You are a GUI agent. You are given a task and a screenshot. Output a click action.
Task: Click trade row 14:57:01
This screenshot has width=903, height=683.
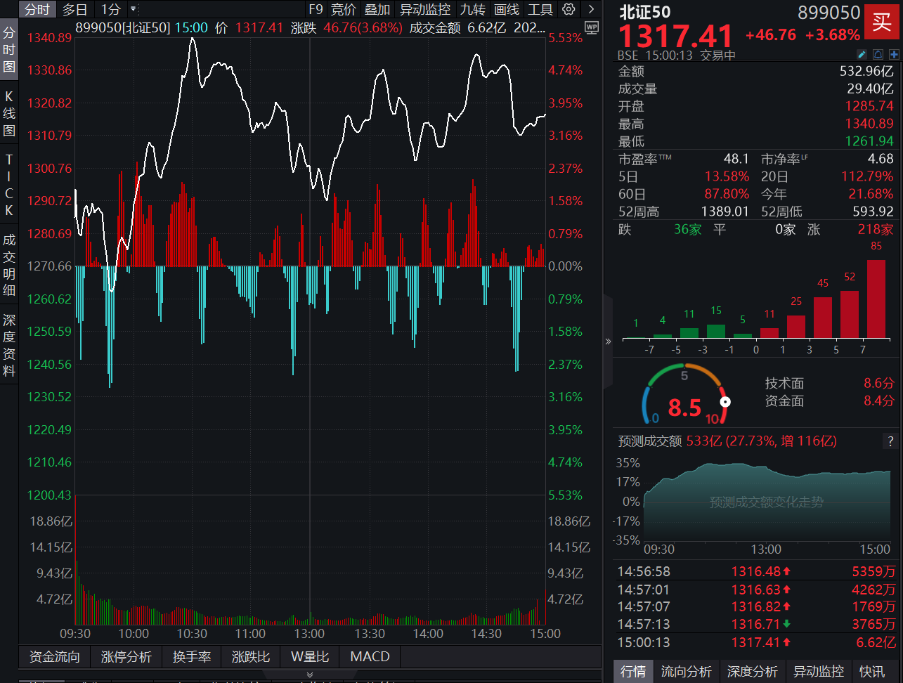click(x=756, y=590)
